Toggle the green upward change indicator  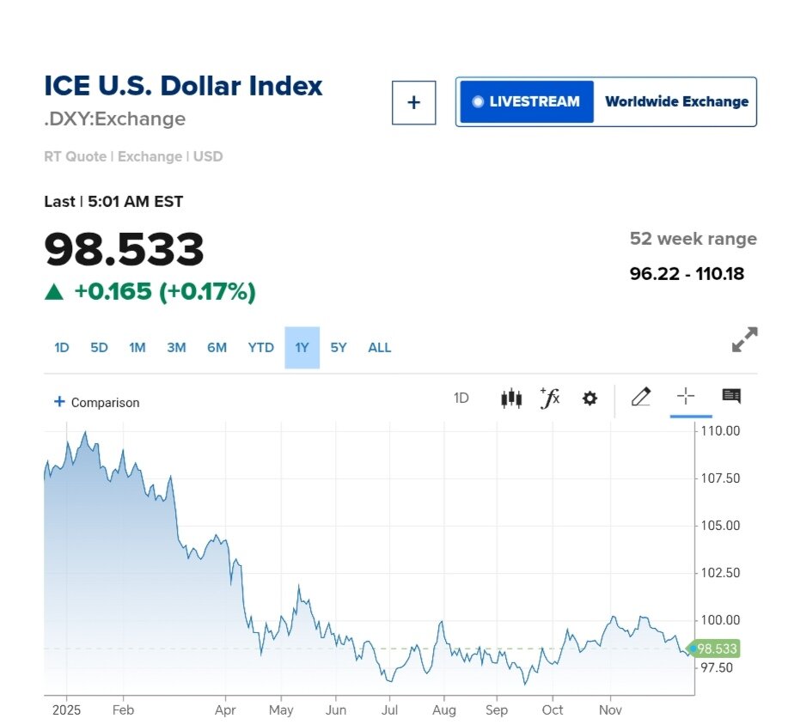[x=53, y=291]
